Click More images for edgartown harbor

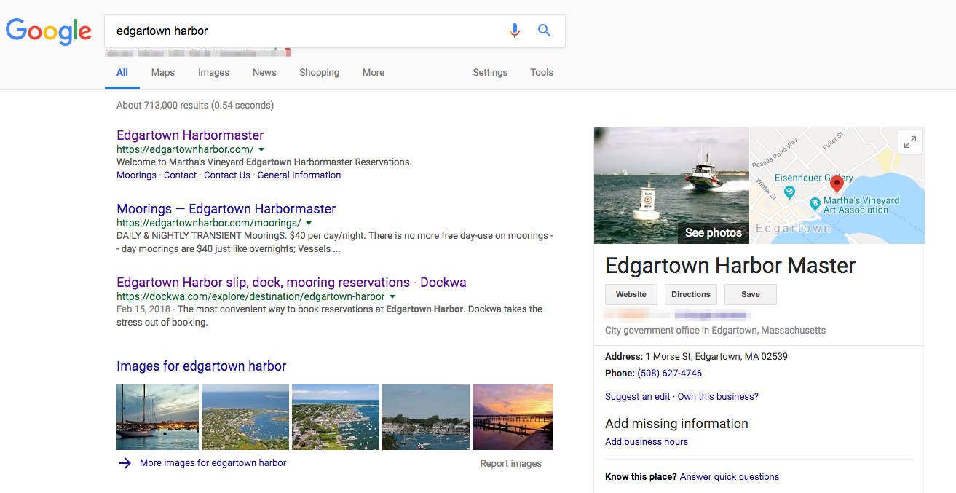[213, 463]
